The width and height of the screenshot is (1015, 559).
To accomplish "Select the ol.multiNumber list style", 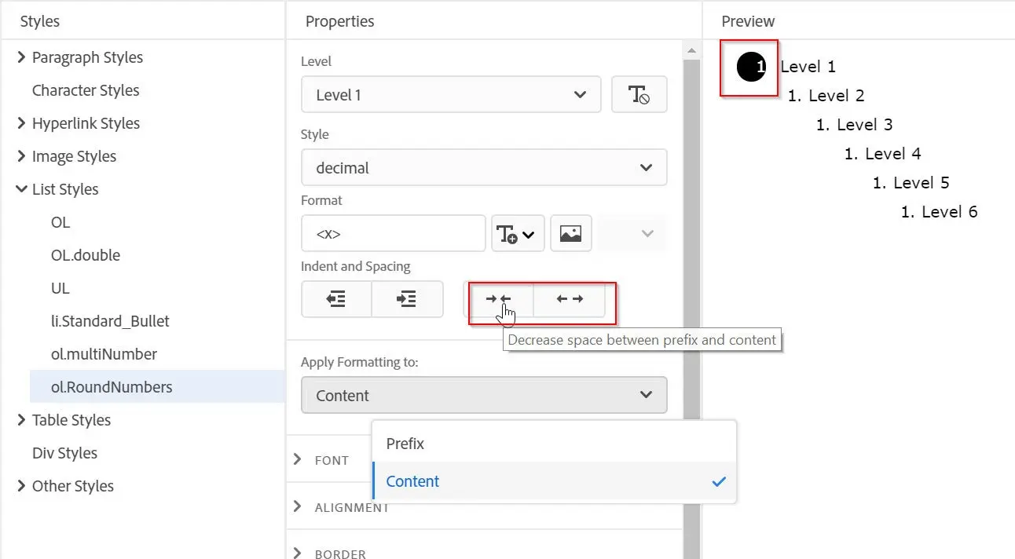I will click(104, 353).
